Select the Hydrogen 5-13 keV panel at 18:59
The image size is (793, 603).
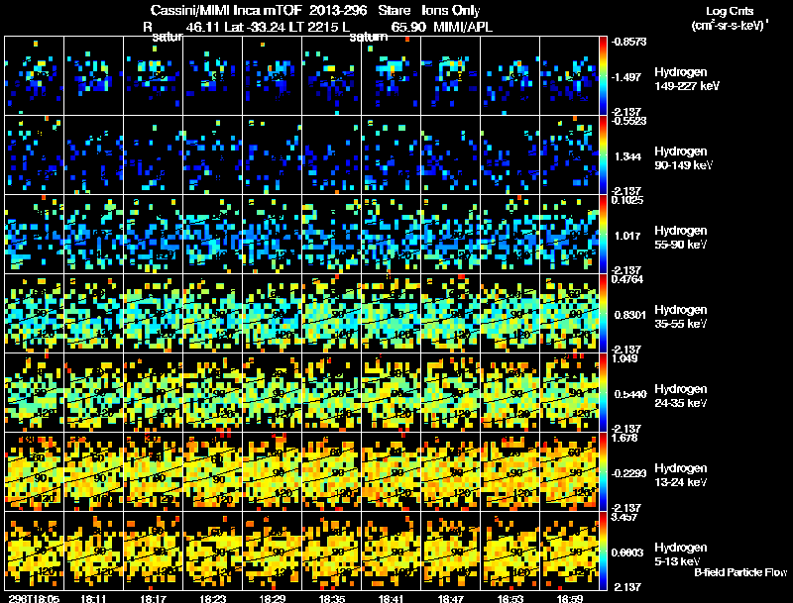tap(569, 552)
